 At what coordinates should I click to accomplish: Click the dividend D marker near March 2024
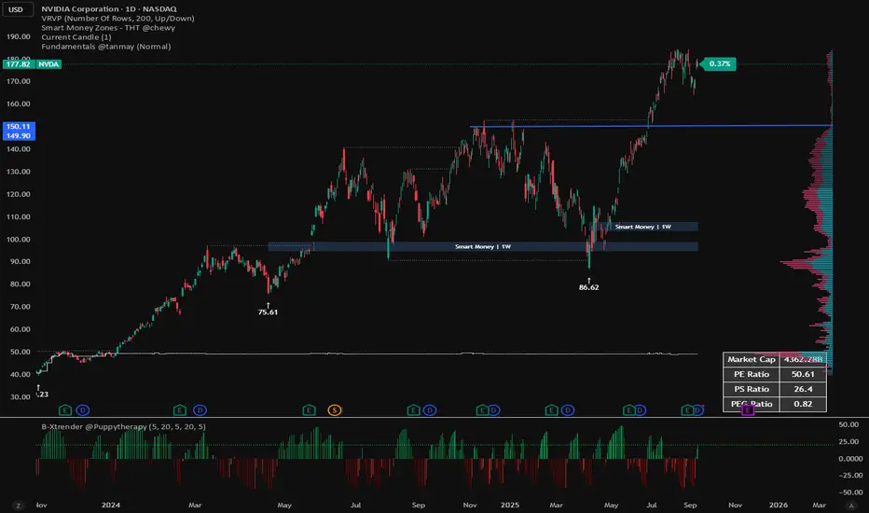pos(200,410)
